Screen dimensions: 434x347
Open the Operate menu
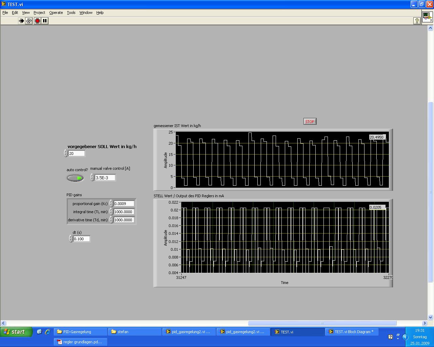(56, 13)
